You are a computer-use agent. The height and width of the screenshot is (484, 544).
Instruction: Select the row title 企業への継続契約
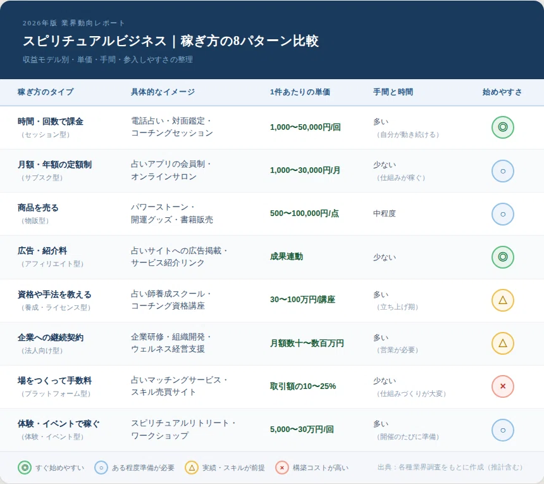[x=51, y=338]
